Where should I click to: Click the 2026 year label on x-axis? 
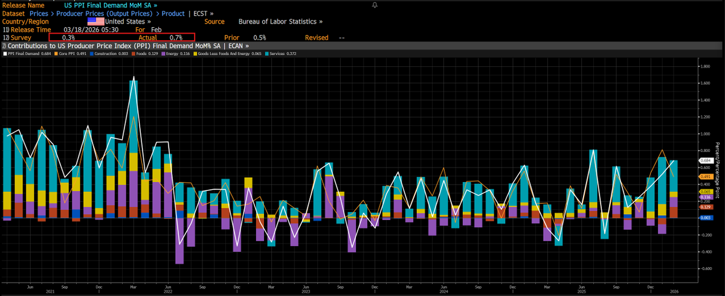click(674, 292)
